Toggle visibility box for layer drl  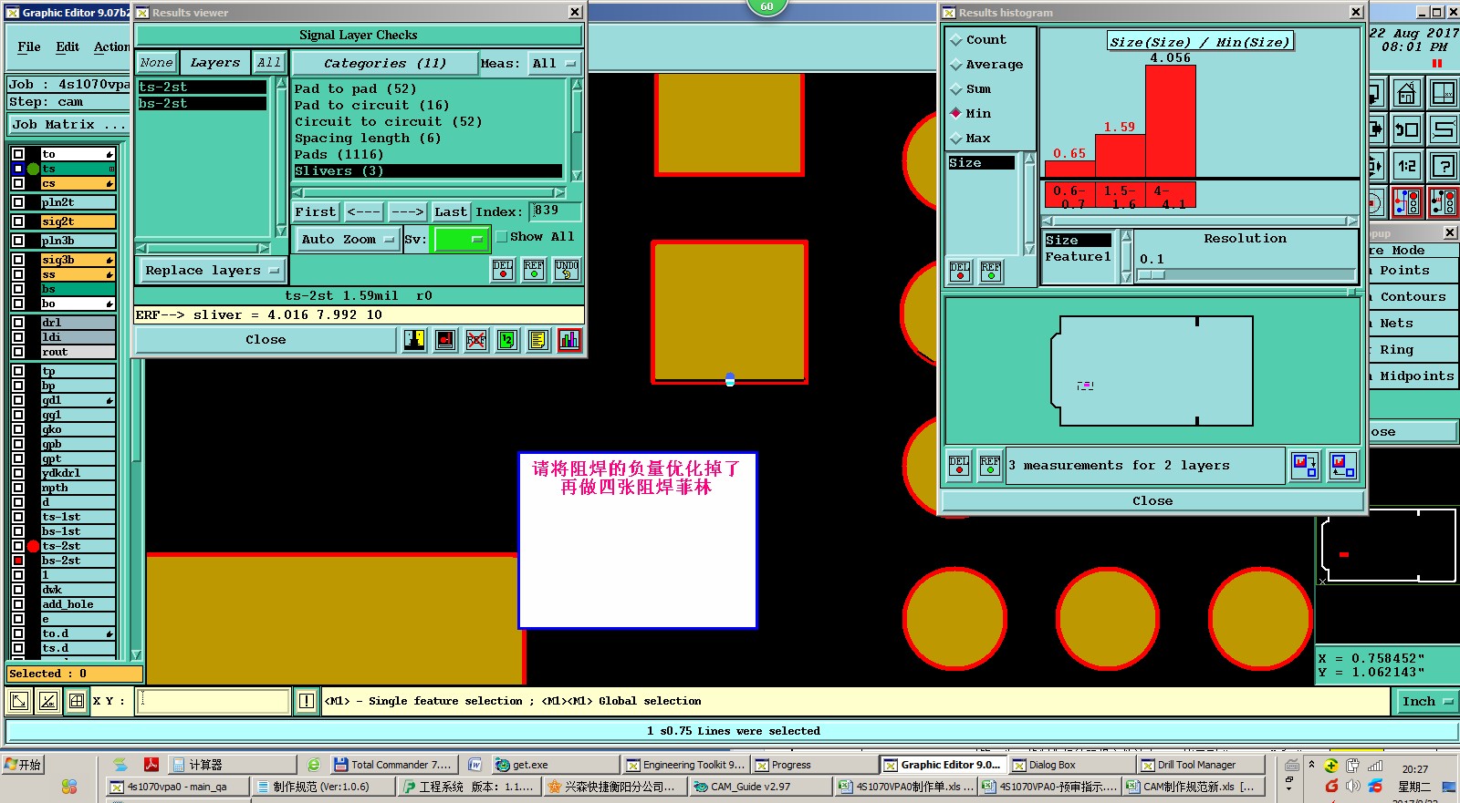(17, 323)
